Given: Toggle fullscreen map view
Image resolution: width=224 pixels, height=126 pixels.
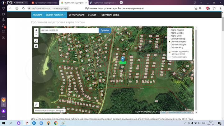Looking at the screenshot, I should (x=36, y=41).
